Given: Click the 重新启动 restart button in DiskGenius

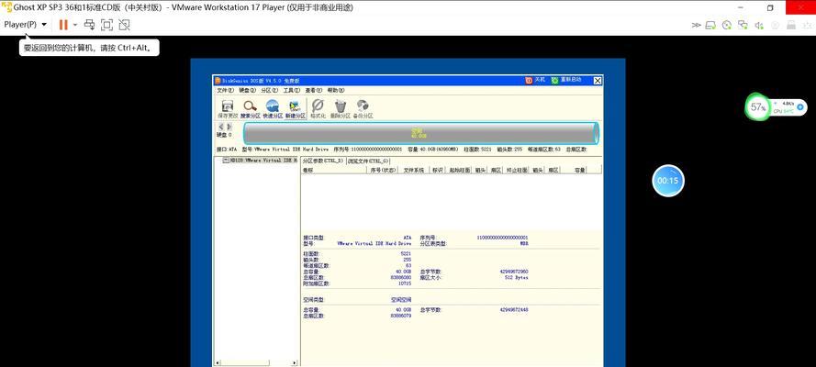Looking at the screenshot, I should 567,80.
